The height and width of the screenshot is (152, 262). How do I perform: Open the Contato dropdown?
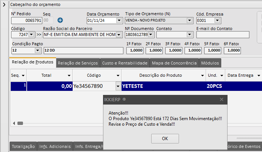point(189,34)
